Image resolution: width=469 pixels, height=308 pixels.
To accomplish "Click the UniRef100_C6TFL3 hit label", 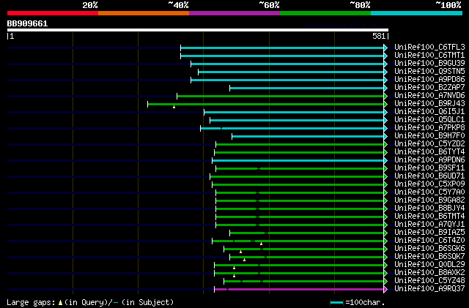I will point(429,48).
